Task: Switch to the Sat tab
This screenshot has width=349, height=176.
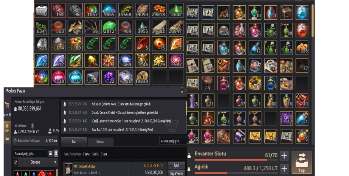Action: pos(74,142)
